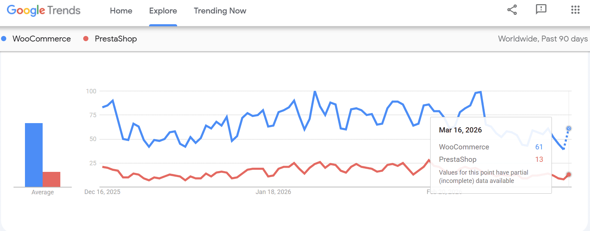
Task: Click the red PrestaShop legend dot
Action: (86, 39)
